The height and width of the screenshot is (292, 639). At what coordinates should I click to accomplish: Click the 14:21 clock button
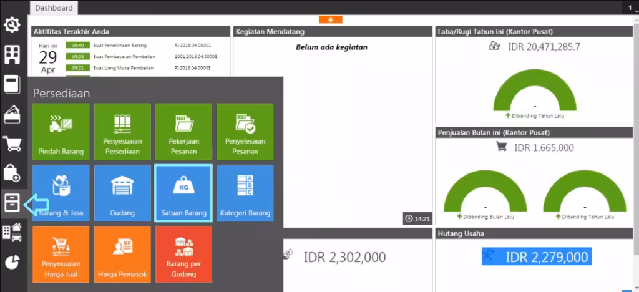417,219
